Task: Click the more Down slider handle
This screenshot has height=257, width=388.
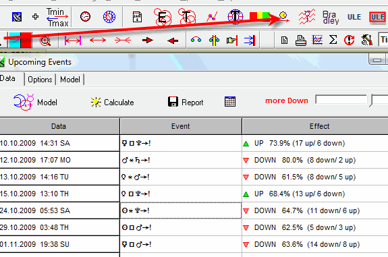Action: (370, 101)
